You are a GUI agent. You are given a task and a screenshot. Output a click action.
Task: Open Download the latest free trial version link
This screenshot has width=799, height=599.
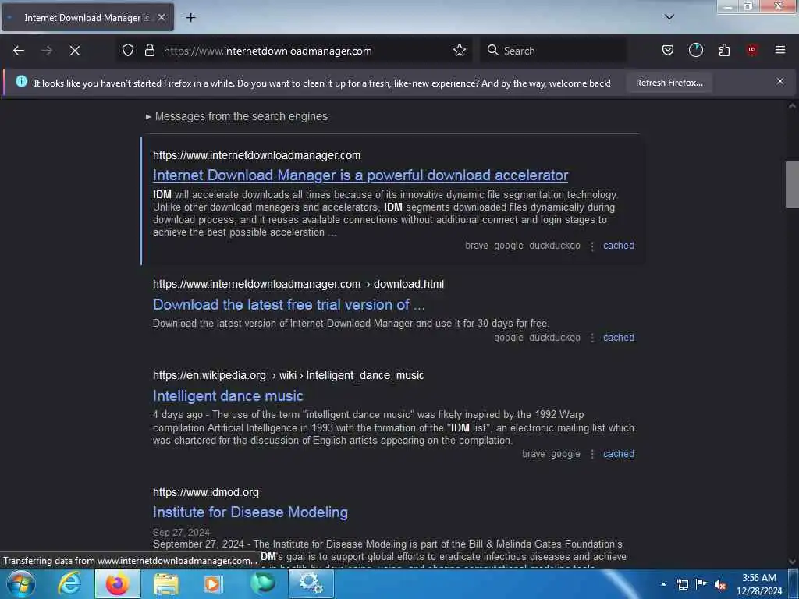[289, 305]
